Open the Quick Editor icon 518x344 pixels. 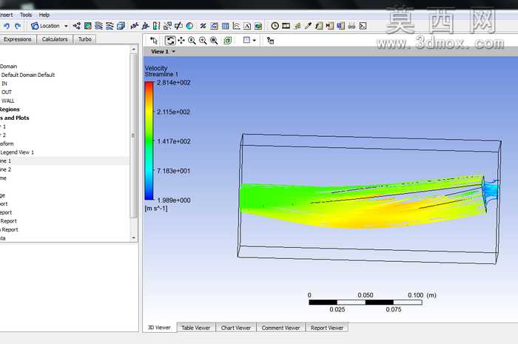click(x=297, y=26)
